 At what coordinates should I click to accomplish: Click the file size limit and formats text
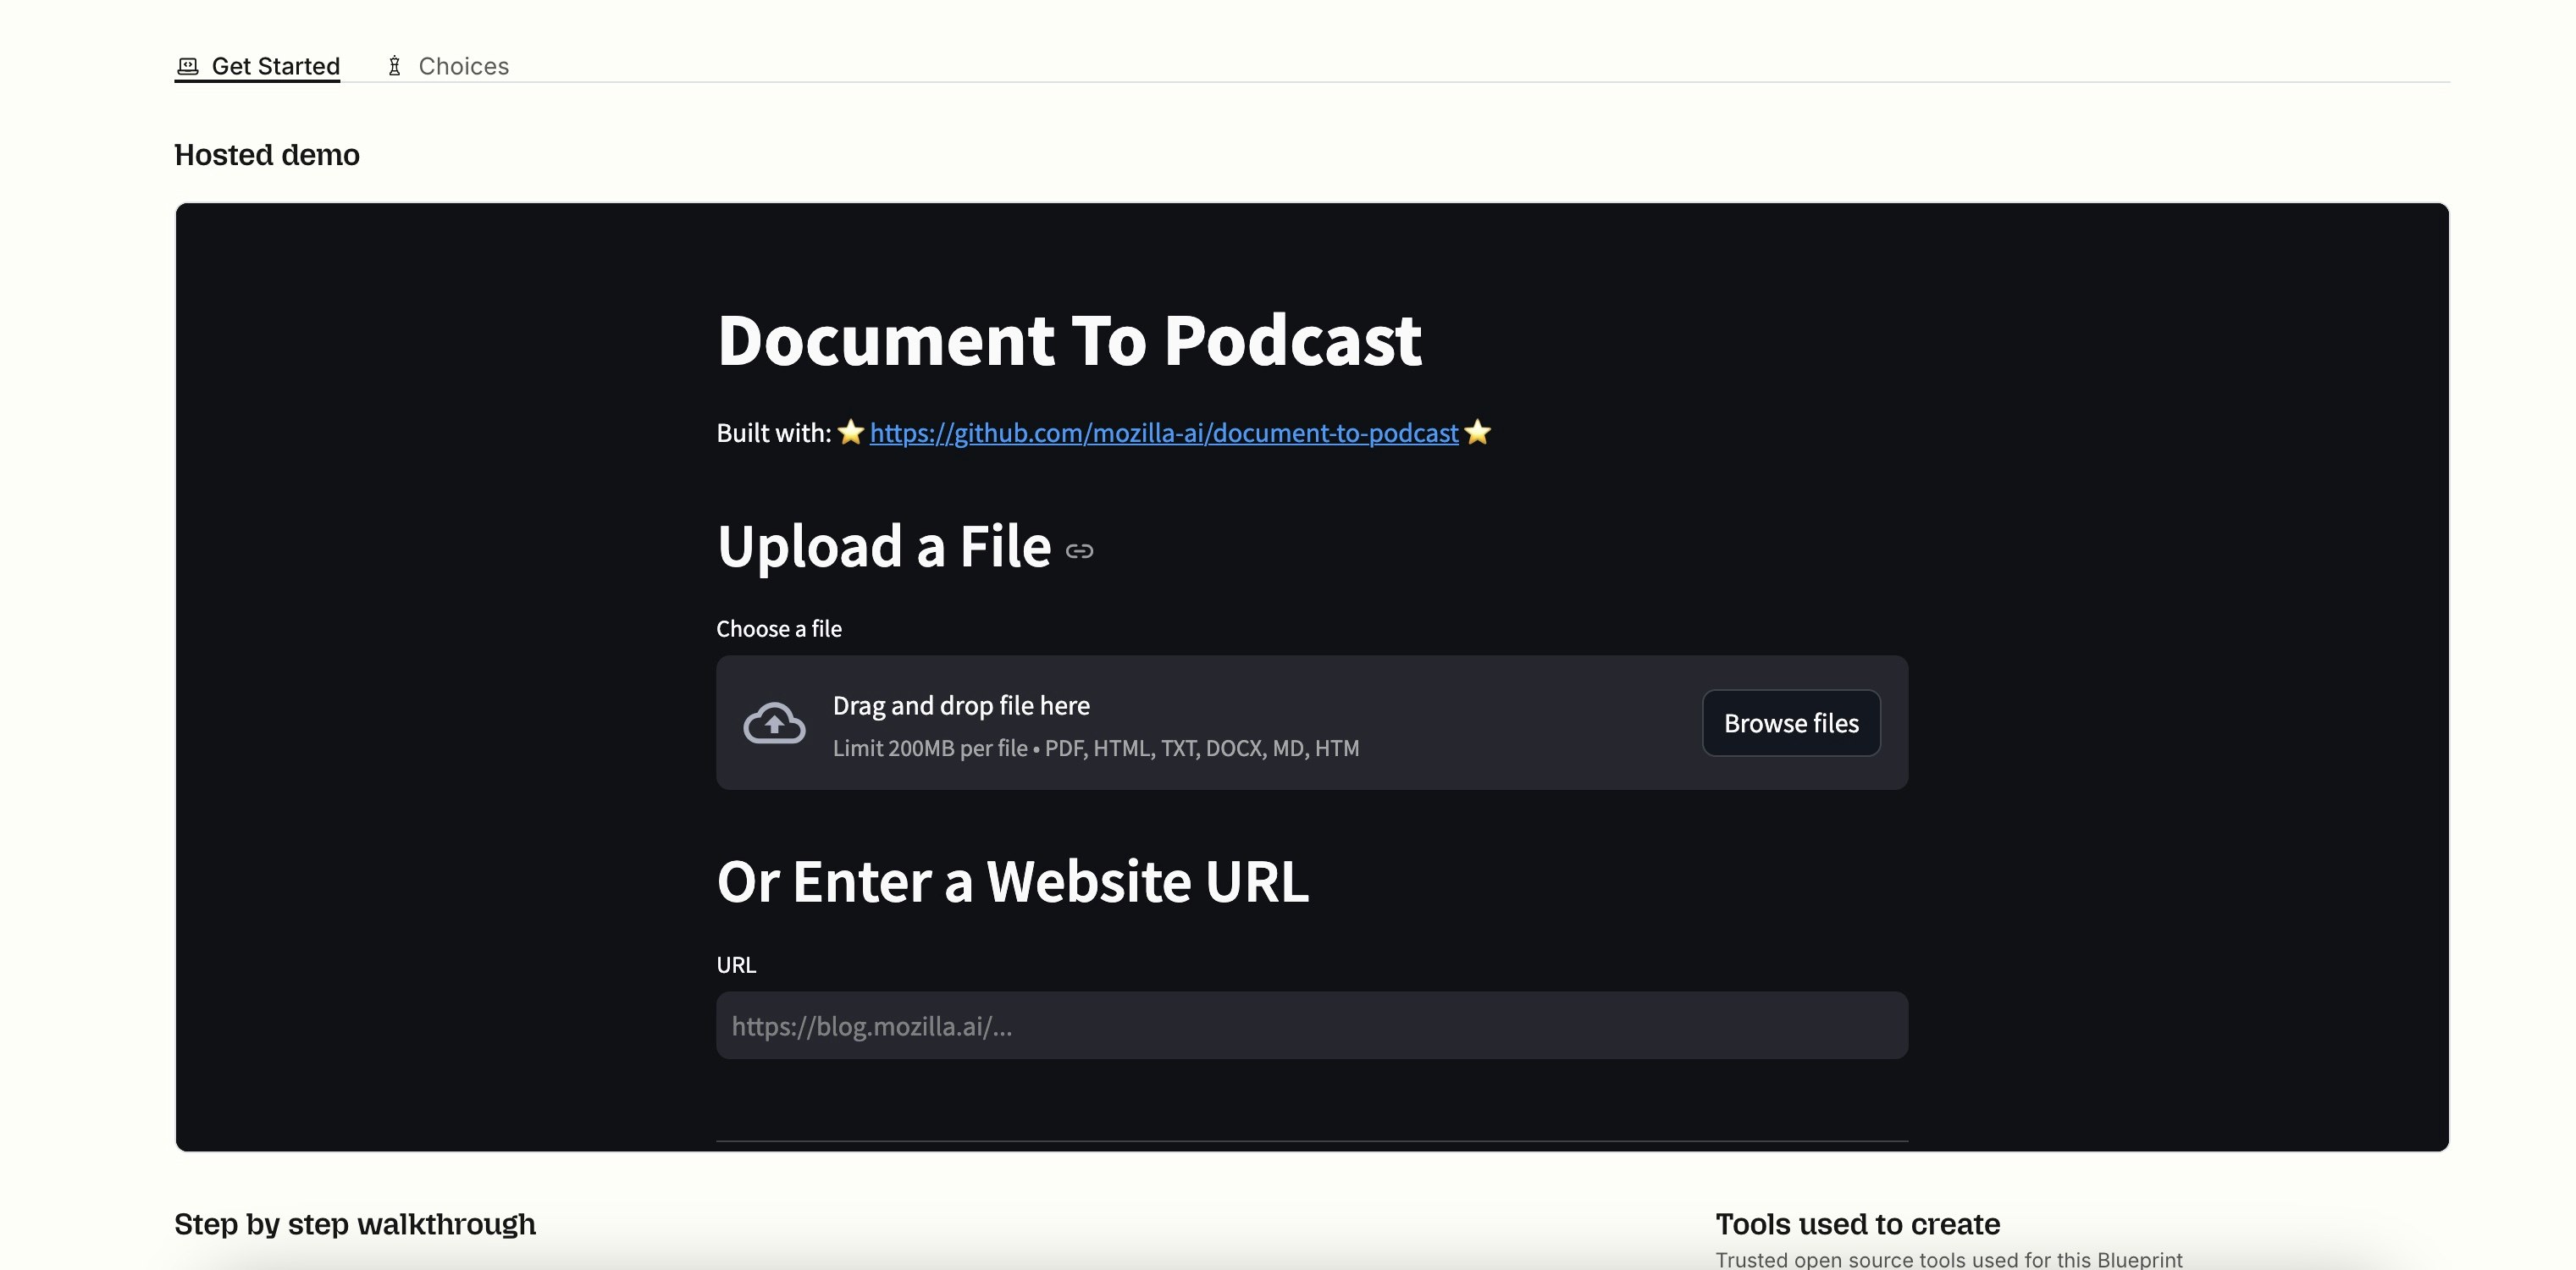pos(1095,748)
